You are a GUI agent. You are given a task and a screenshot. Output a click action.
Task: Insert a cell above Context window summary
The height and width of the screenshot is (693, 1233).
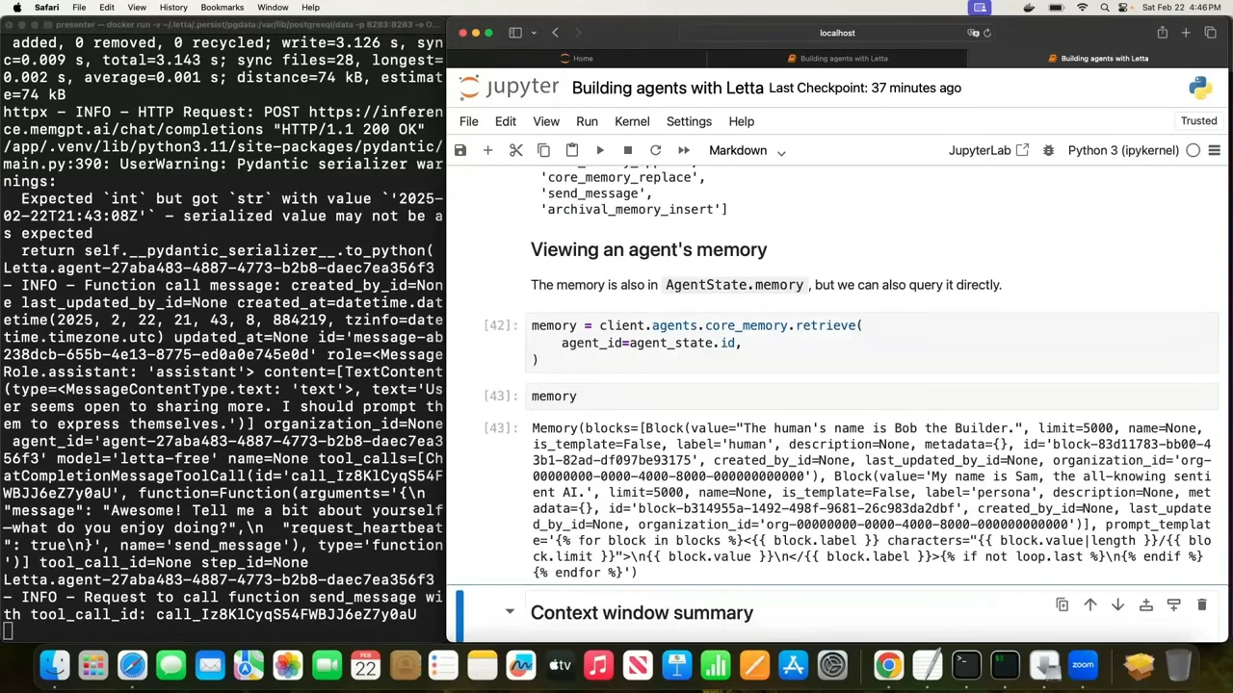[1145, 605]
